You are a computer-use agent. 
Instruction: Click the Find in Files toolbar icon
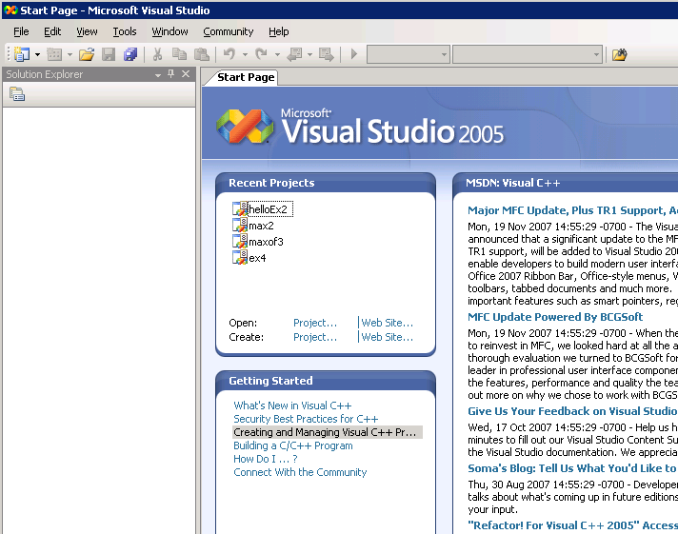tap(619, 54)
